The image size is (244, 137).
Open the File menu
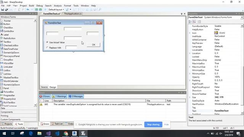[3, 6]
